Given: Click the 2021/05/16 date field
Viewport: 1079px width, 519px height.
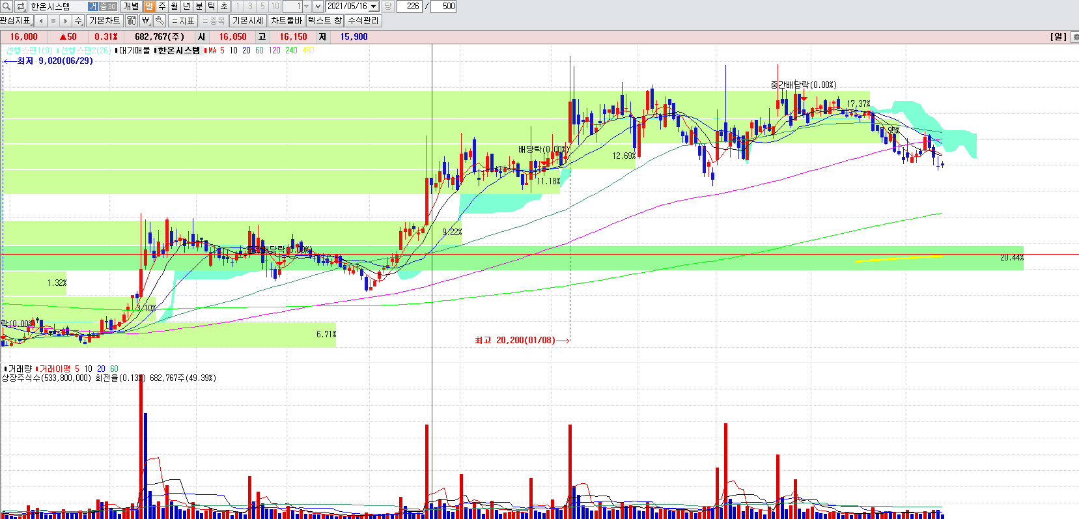Looking at the screenshot, I should 346,7.
